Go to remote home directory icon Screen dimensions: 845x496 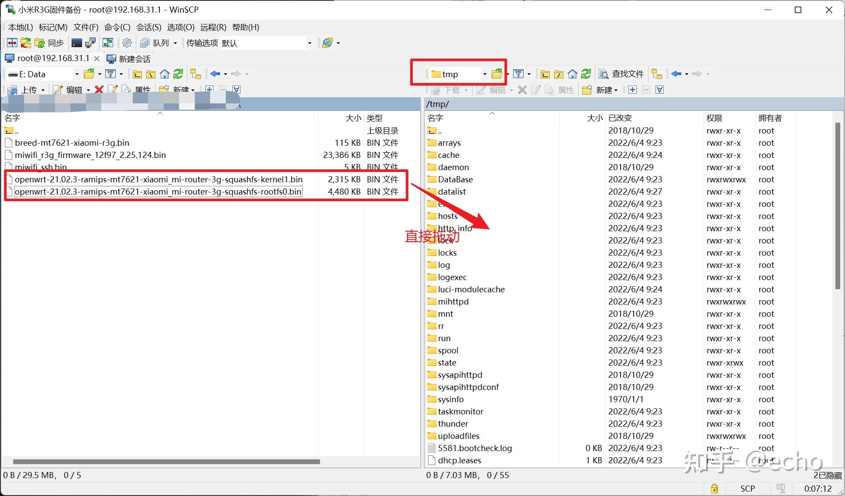coord(573,74)
